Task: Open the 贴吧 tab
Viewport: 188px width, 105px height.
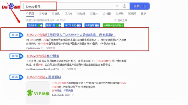Action: (x=81, y=14)
